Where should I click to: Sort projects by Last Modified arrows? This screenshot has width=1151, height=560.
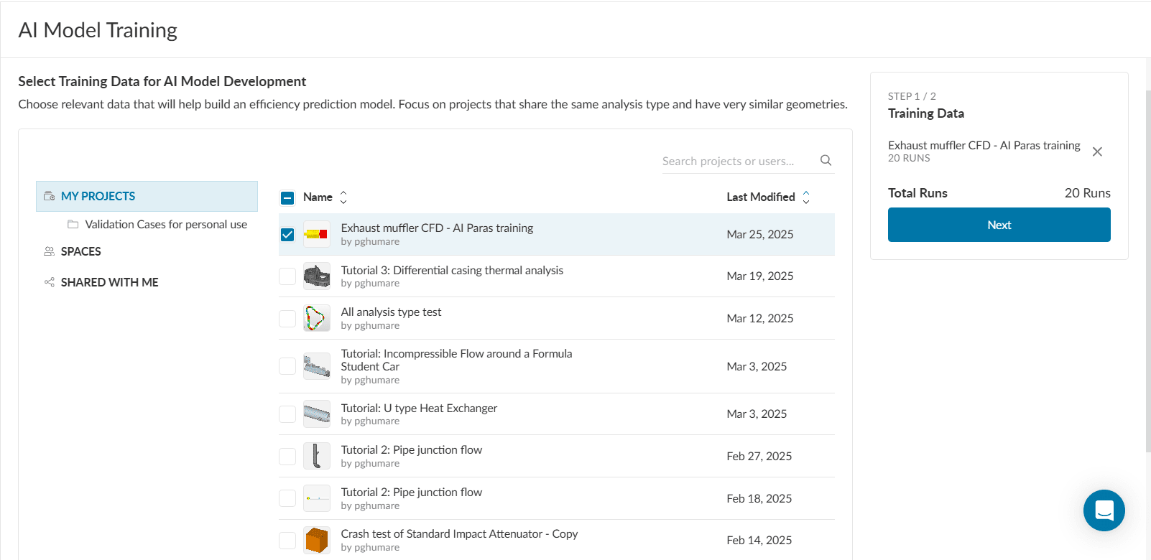click(805, 197)
